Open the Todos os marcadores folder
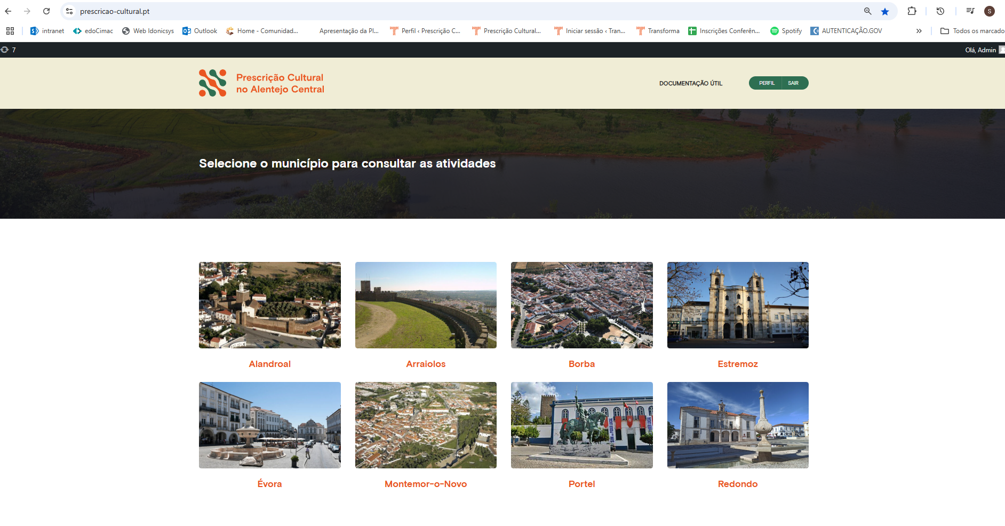1005x526 pixels. click(972, 31)
